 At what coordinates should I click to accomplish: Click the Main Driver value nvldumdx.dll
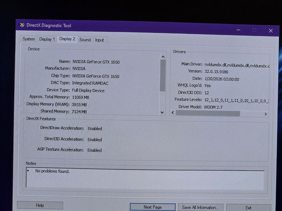coord(237,65)
